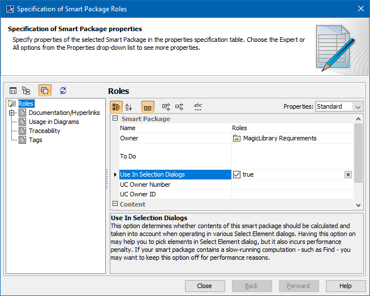Collapse the Content section
The width and height of the screenshot is (370, 296).
point(115,204)
